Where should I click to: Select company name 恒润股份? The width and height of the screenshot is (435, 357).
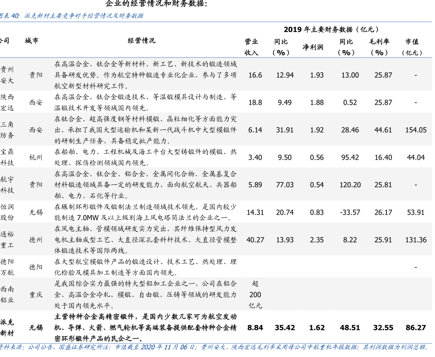pyautogui.click(x=7, y=212)
